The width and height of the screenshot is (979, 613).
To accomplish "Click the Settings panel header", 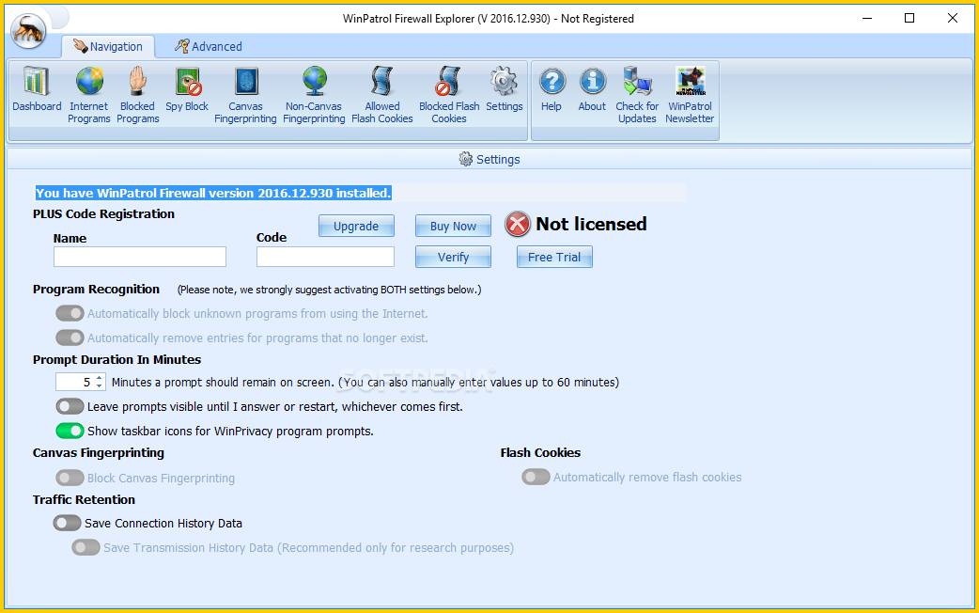I will (489, 159).
